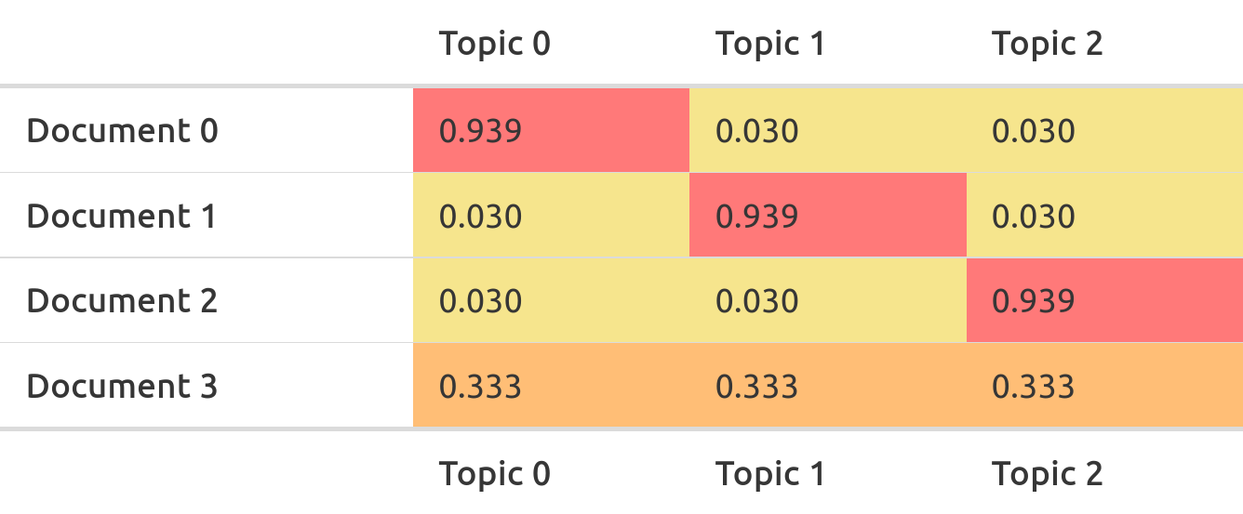Select Document 3's Topic 0 value 0.333
Image resolution: width=1243 pixels, height=514 pixels.
(480, 386)
